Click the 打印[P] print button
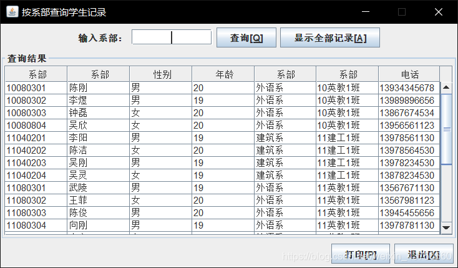 pyautogui.click(x=361, y=254)
